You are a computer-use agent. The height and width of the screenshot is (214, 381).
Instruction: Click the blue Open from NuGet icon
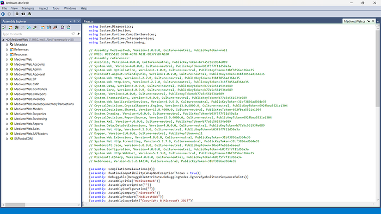(x=29, y=27)
